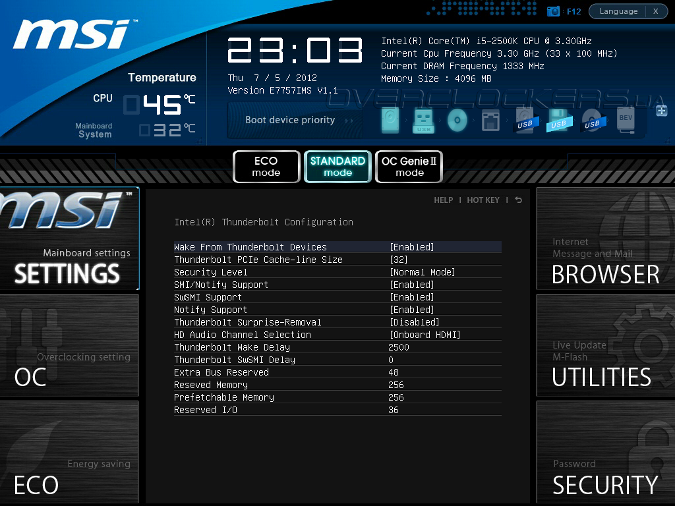This screenshot has height=506, width=675.
Task: Select the Thunderbolt PCIe Cache-line Size label
Action: point(258,260)
